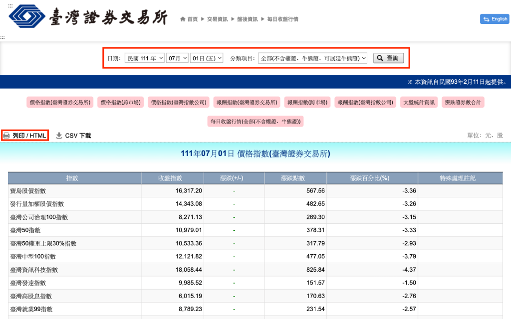Click the 收盤指數 column header
511x319 pixels.
point(173,178)
